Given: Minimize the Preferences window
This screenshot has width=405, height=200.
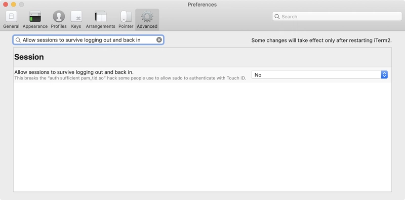Looking at the screenshot, I should [x=14, y=5].
